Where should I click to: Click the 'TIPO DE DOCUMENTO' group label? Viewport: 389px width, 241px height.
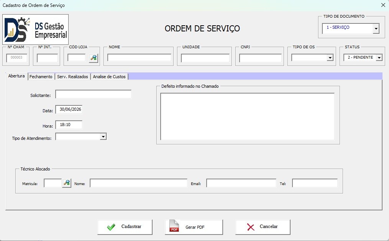(344, 16)
